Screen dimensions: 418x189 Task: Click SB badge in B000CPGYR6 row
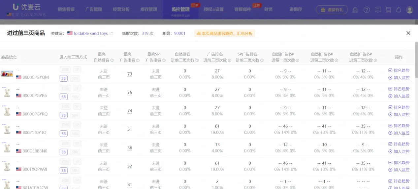pos(64,97)
